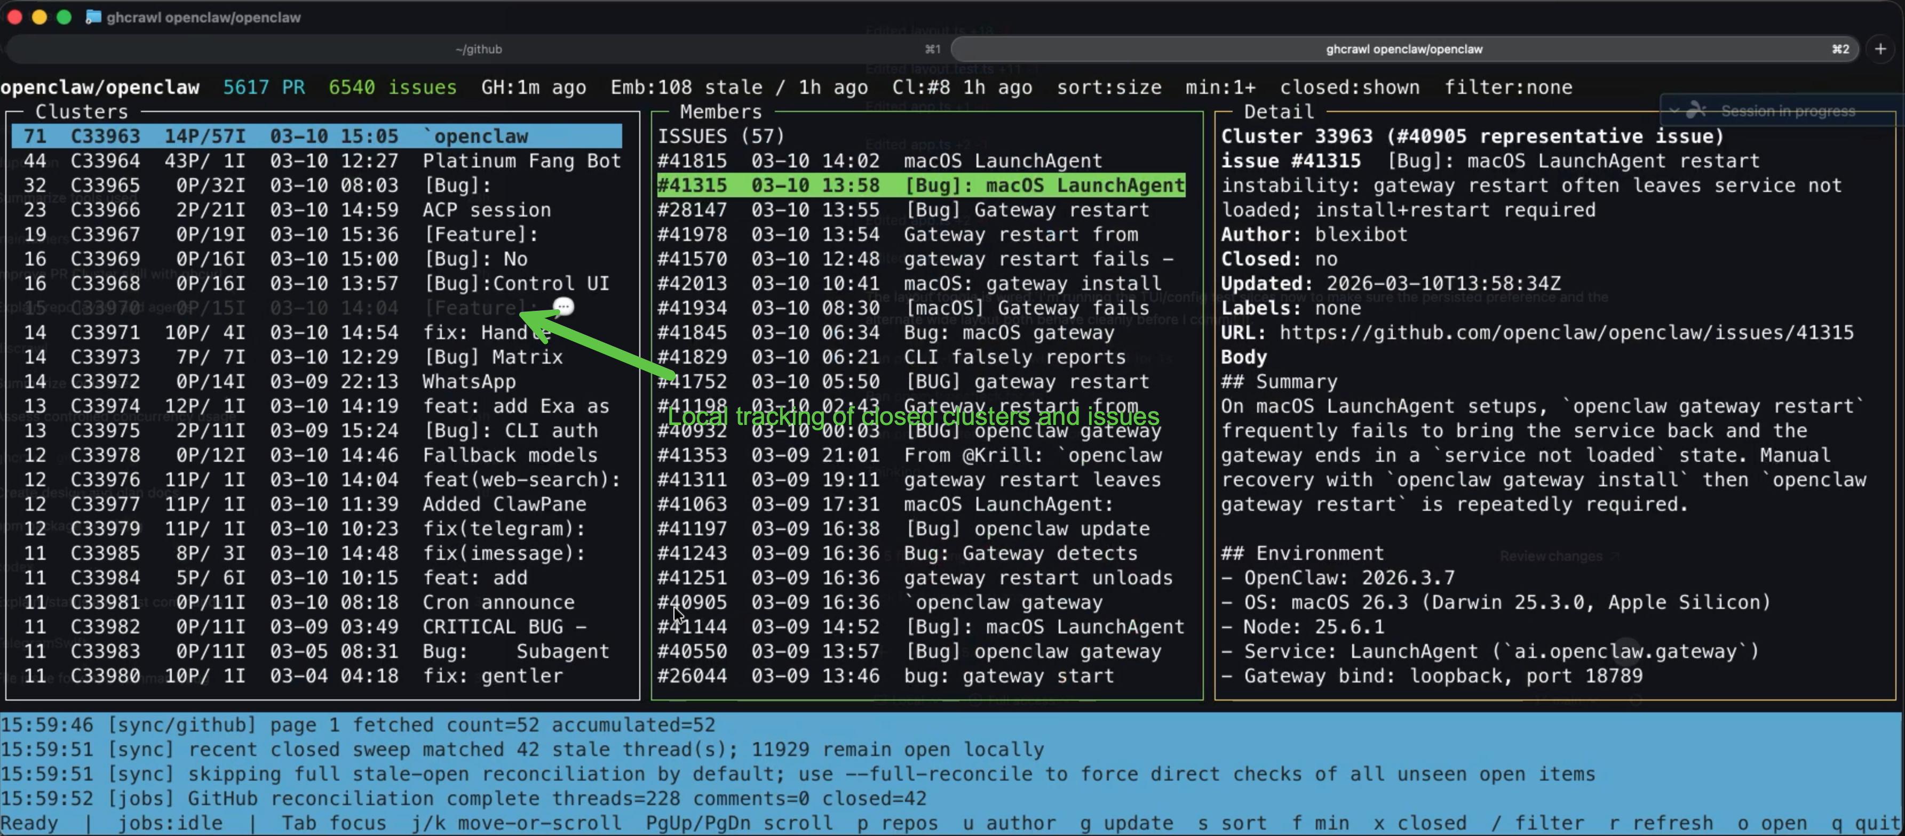Viewport: 1905px width, 836px height.
Task: Collapse the Session in progress widget chevron
Action: coord(1674,110)
